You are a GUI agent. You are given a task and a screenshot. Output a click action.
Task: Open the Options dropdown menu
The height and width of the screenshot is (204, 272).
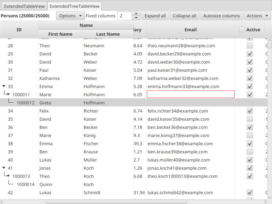70,16
